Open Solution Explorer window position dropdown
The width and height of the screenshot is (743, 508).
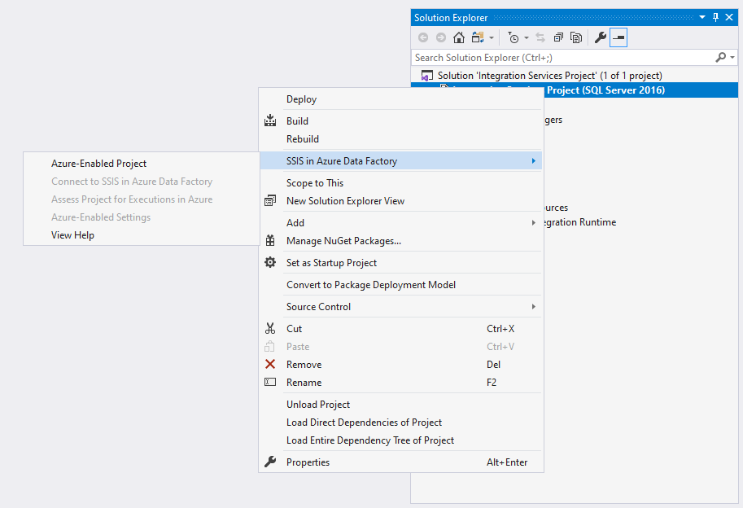(x=702, y=18)
